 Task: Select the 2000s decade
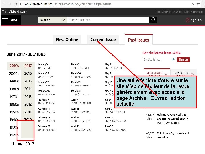point(14,74)
